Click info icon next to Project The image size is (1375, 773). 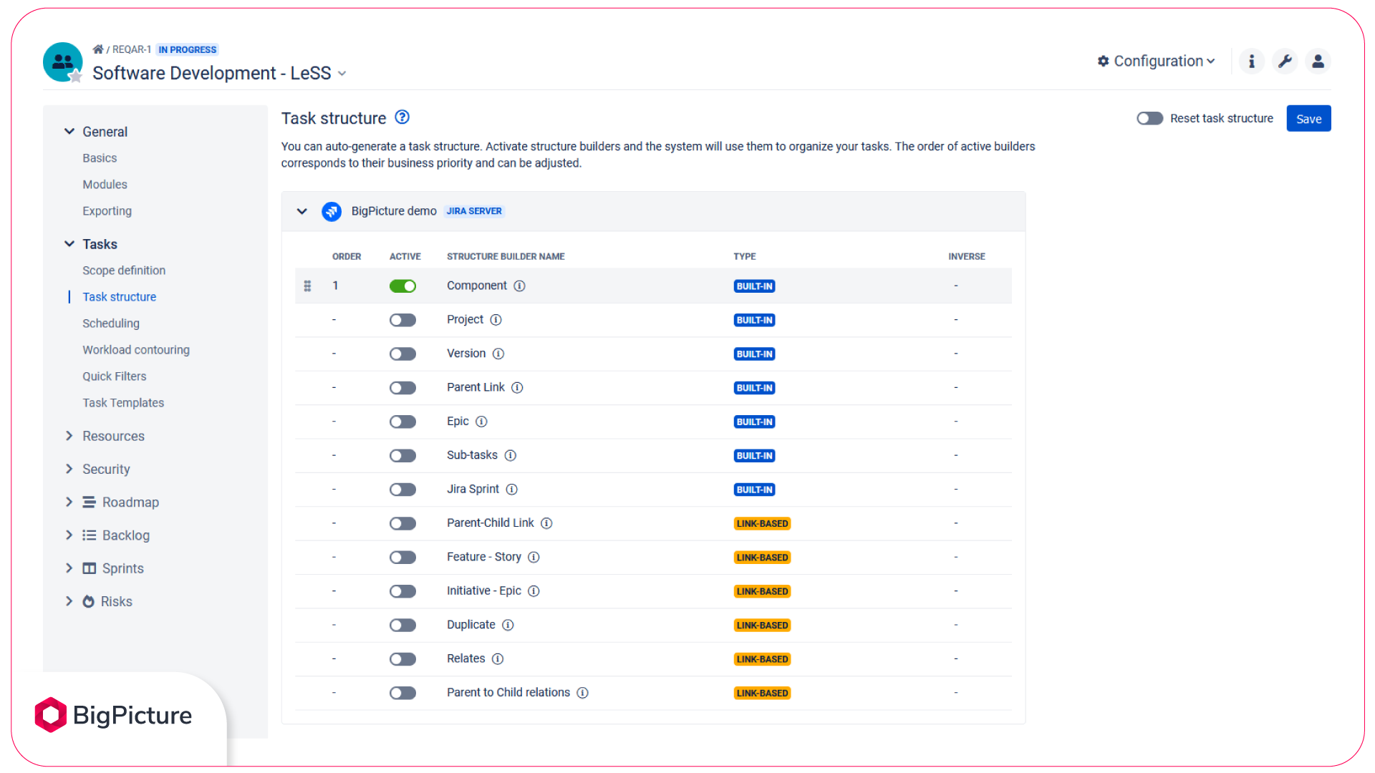(x=496, y=320)
